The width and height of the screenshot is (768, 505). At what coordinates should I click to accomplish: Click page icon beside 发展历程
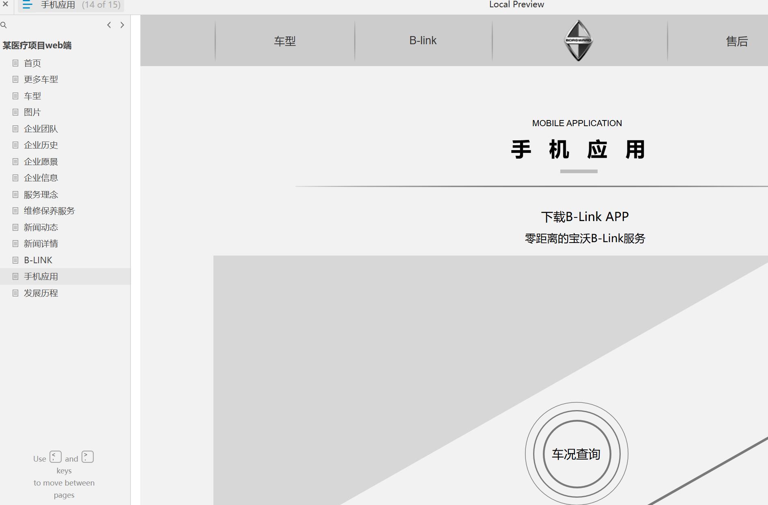click(x=15, y=293)
